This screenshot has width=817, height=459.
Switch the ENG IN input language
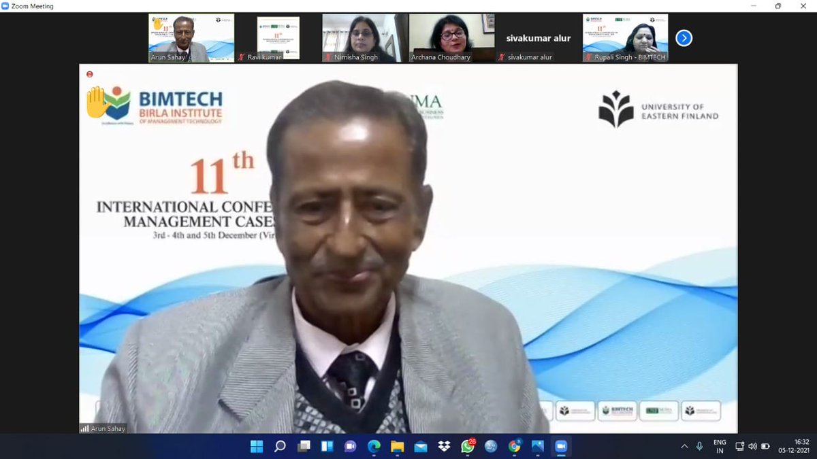click(x=720, y=447)
